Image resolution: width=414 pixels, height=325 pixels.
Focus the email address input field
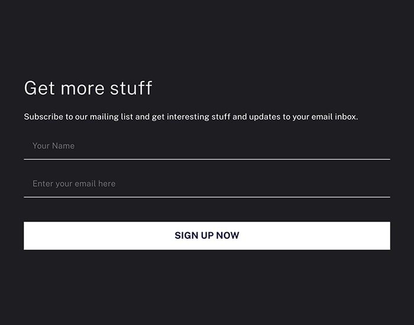click(x=207, y=184)
